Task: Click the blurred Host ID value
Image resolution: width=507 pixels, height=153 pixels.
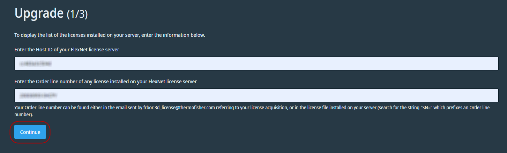Action: pos(36,64)
